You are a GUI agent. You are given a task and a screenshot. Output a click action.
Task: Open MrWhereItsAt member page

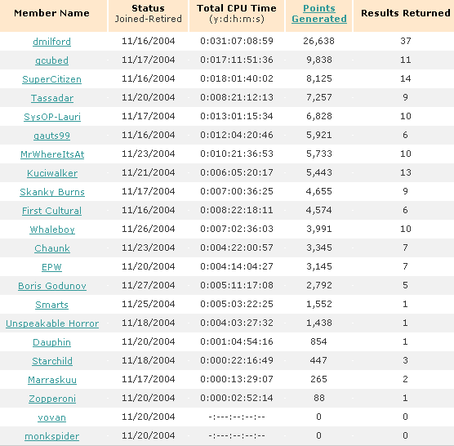coord(52,154)
